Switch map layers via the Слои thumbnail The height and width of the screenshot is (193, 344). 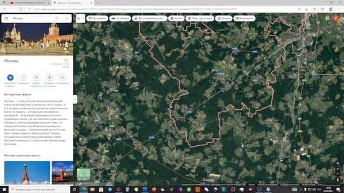coord(84,175)
